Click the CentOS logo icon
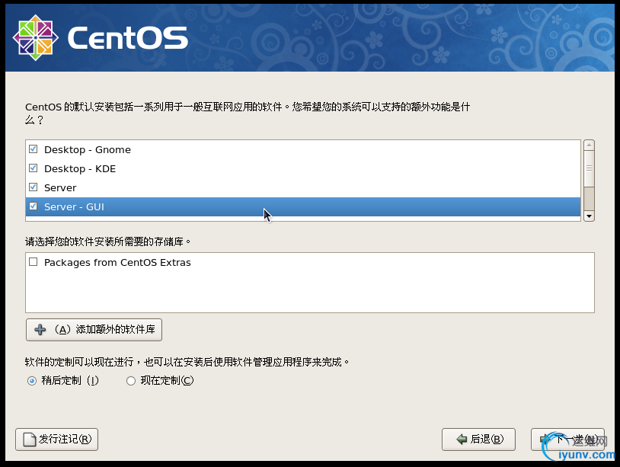 [x=36, y=35]
